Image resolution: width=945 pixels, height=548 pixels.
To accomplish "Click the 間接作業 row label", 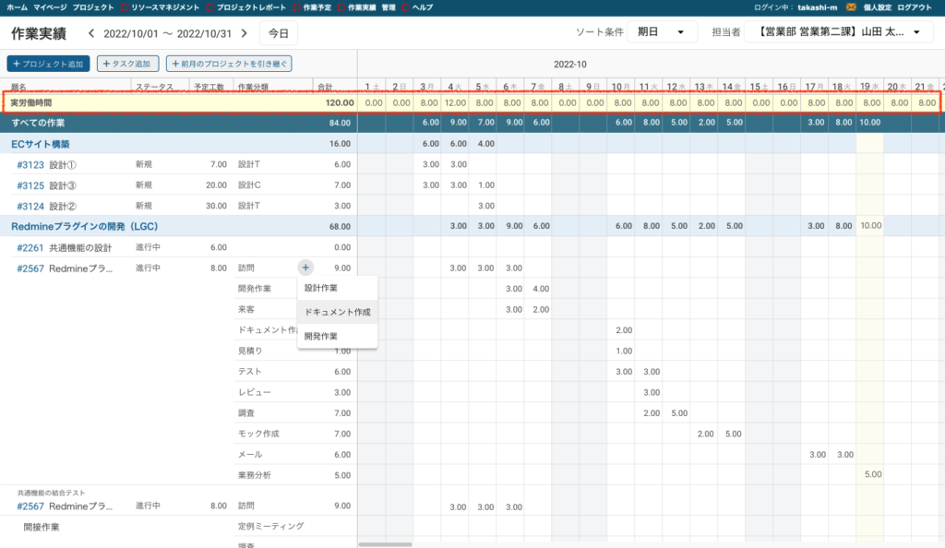I will pyautogui.click(x=41, y=527).
